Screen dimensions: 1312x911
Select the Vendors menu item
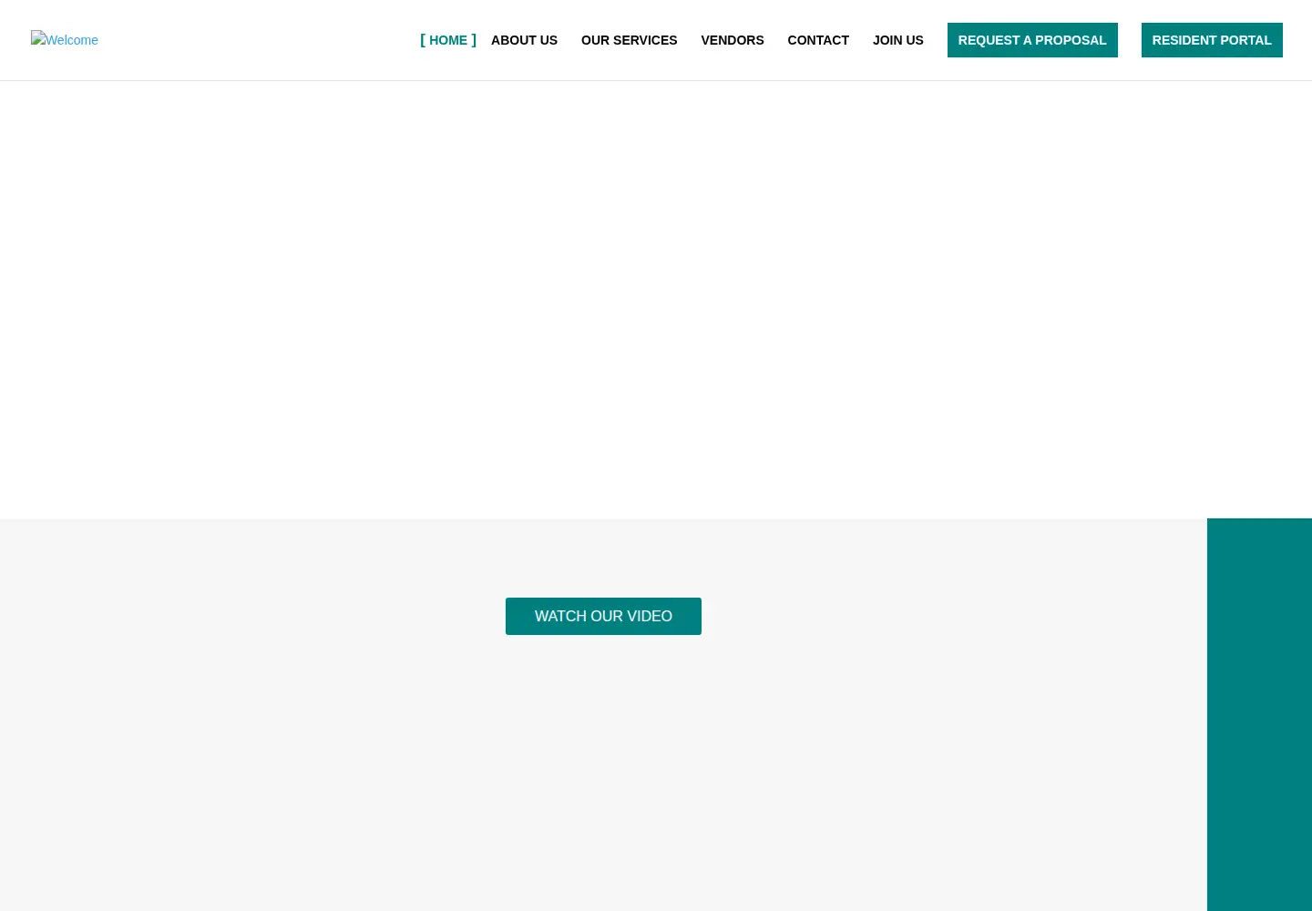[733, 40]
